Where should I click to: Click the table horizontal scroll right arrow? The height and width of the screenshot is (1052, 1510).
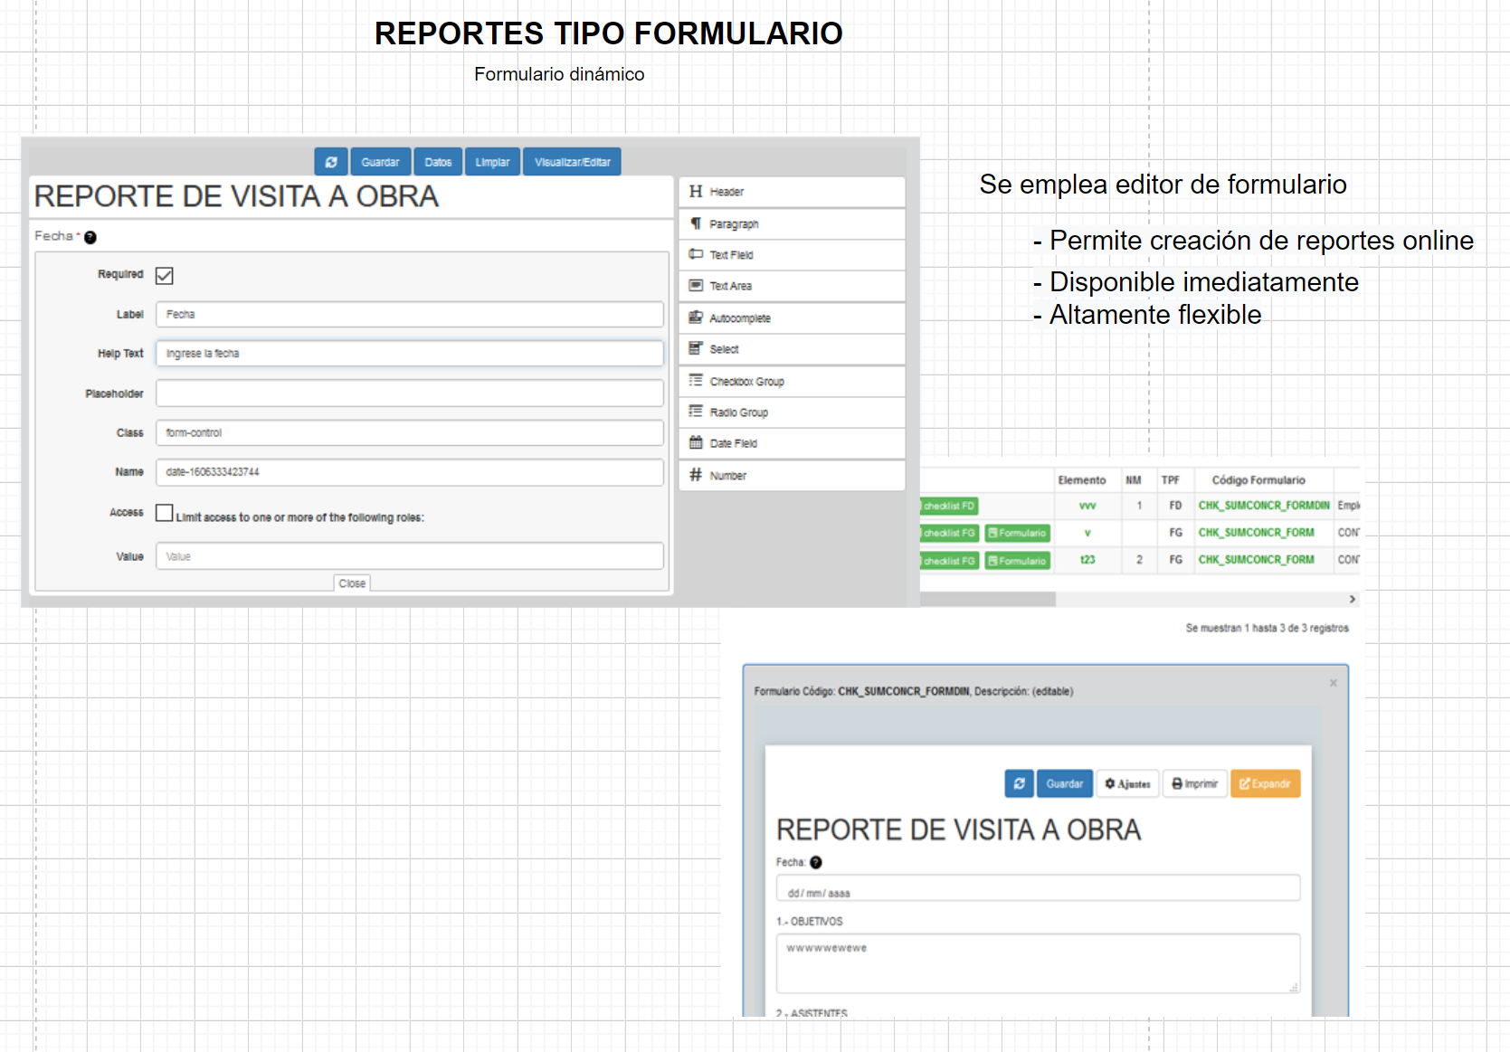1352,599
